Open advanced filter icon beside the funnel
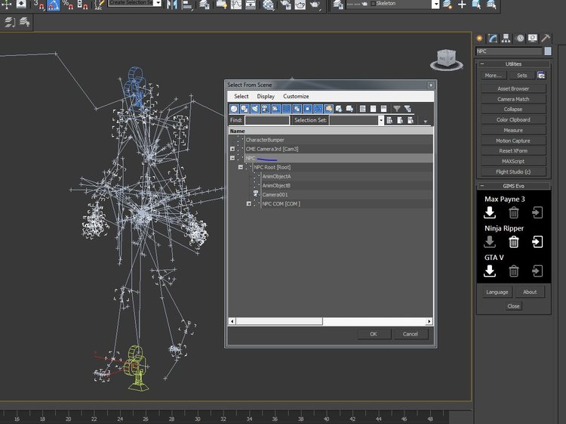This screenshot has height=424, width=566. point(408,109)
